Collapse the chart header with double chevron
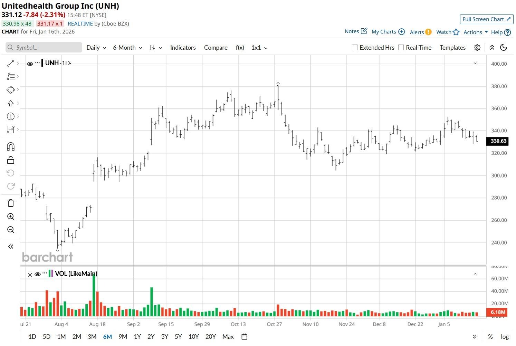This screenshot has width=516, height=346. (492, 48)
